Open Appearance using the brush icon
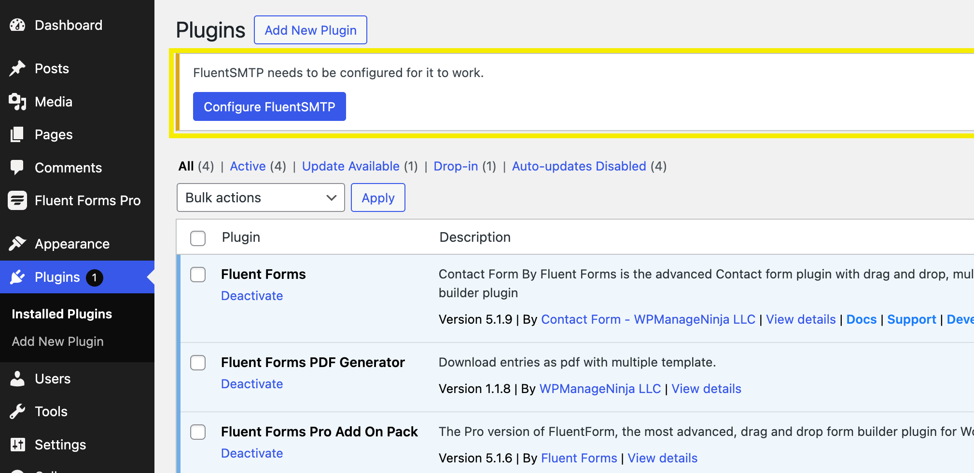Viewport: 974px width, 473px height. pos(17,243)
